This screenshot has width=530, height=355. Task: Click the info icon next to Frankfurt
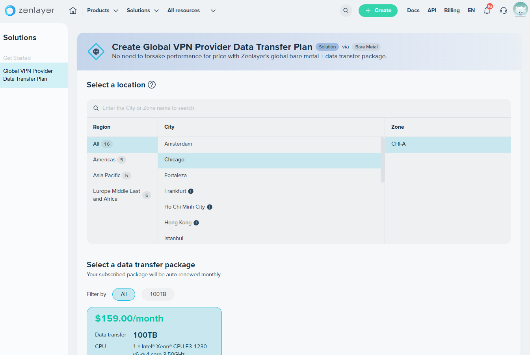pyautogui.click(x=191, y=191)
